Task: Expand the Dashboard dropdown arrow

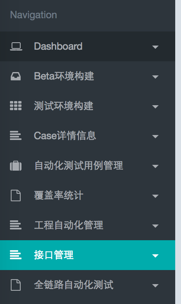Action: [155, 47]
